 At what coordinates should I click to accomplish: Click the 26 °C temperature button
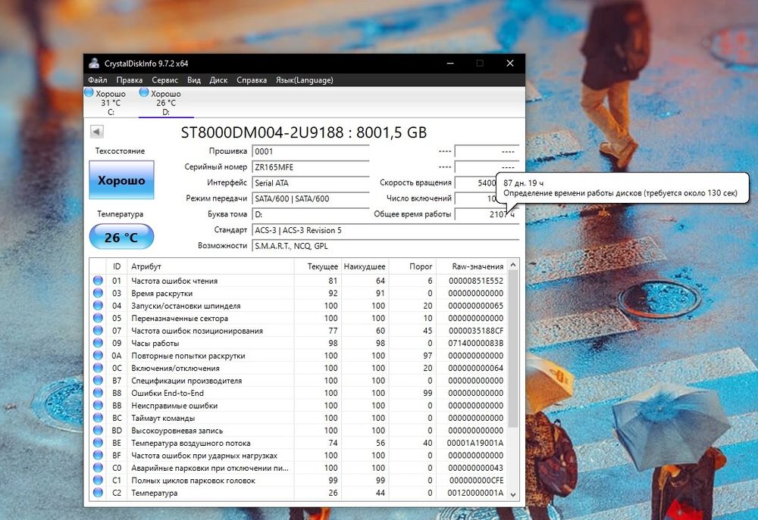coord(121,237)
